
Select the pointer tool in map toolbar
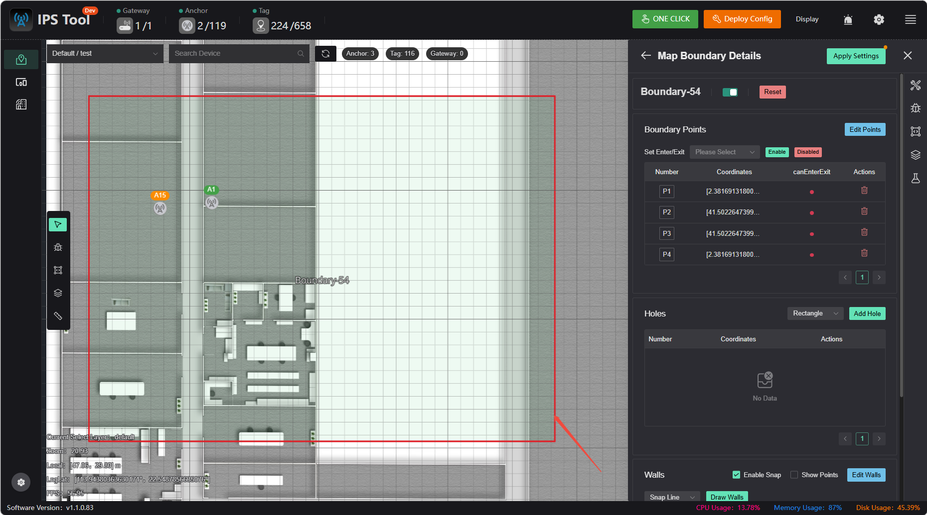click(x=58, y=224)
